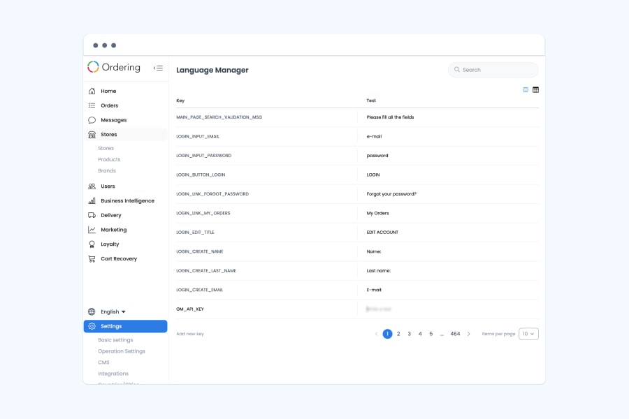Click the LOGIN_CREATE_LAST_NAME key
The image size is (629, 419).
click(x=206, y=271)
